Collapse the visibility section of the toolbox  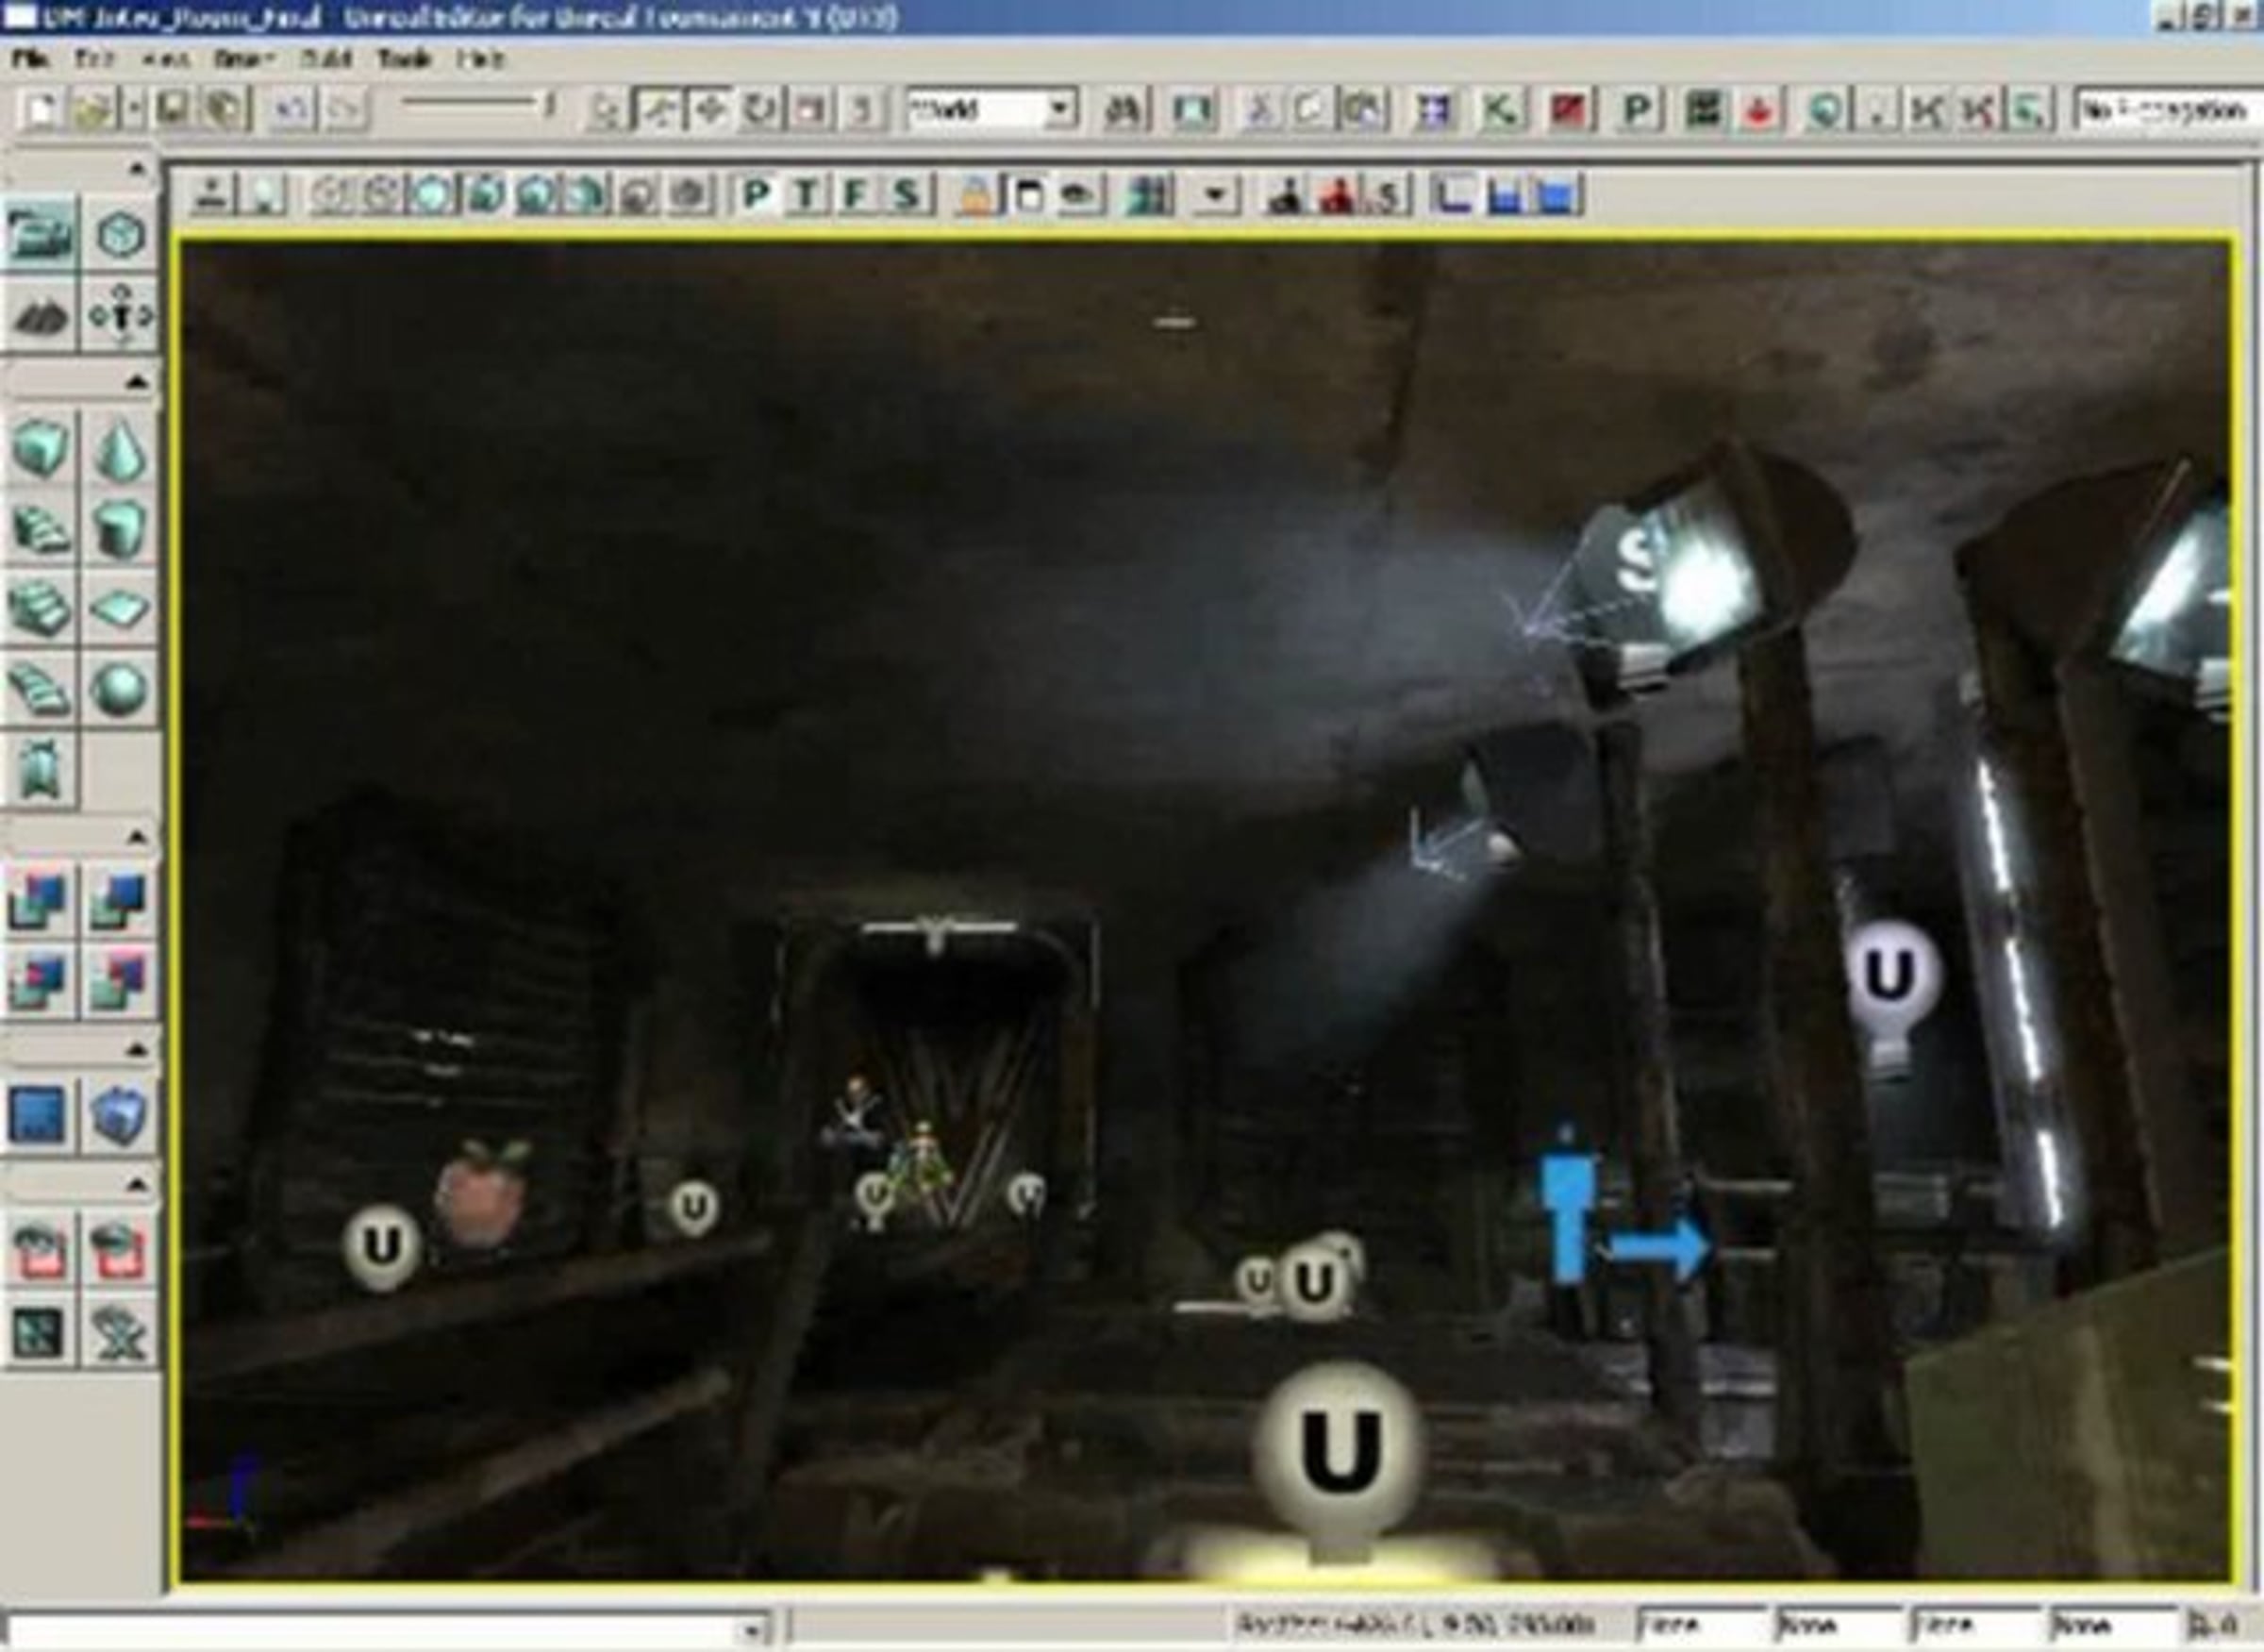point(138,1185)
